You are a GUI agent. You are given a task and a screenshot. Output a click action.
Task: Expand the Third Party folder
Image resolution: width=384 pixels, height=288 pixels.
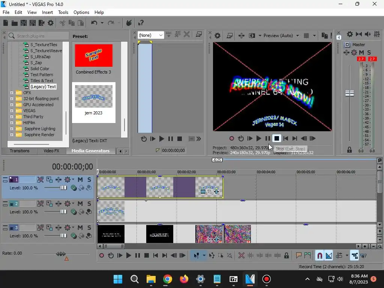point(12,117)
